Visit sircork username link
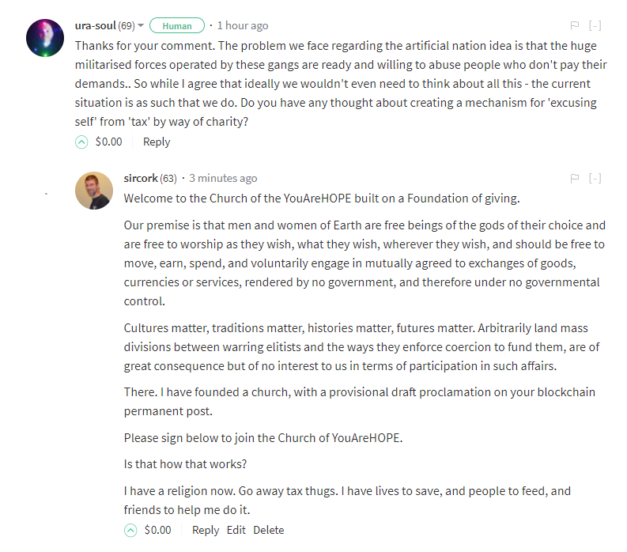627x552 pixels. tap(141, 178)
